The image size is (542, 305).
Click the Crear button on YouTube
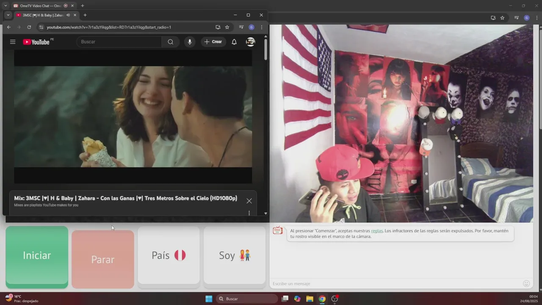pos(213,42)
